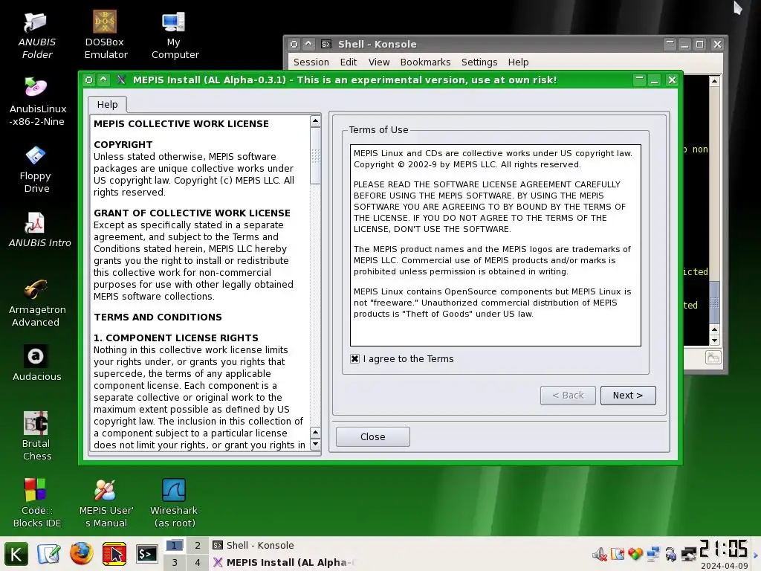Screen dimensions: 761x571
Task: Click inside Terms of Use text box
Action: (496, 245)
